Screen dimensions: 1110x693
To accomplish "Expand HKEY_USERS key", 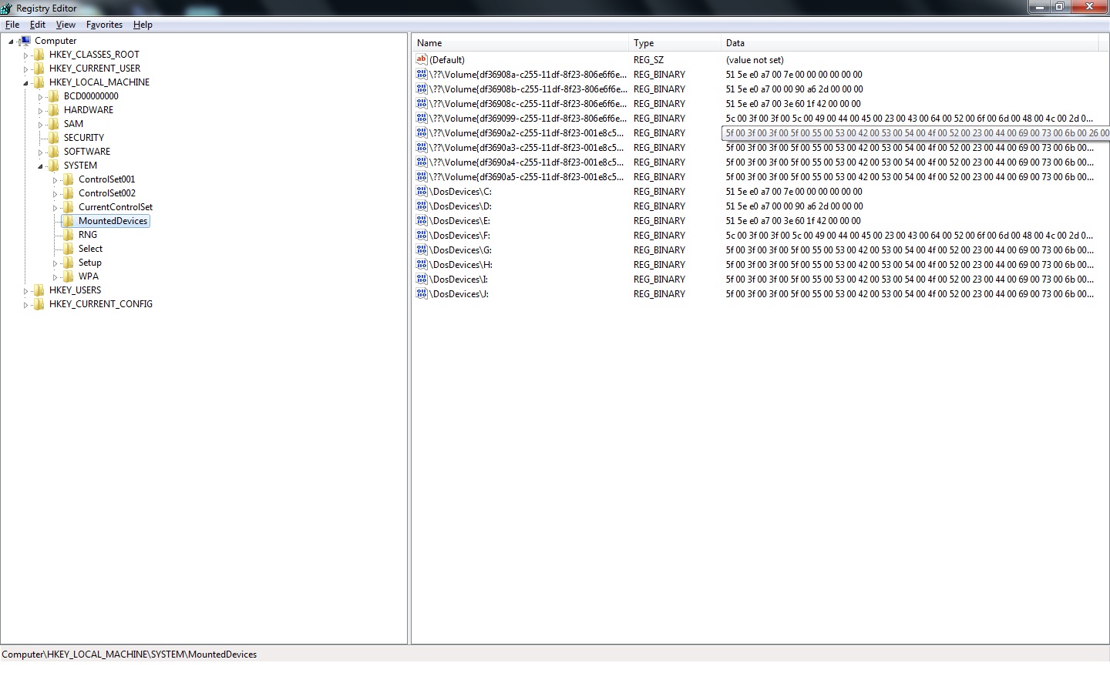I will click(25, 291).
